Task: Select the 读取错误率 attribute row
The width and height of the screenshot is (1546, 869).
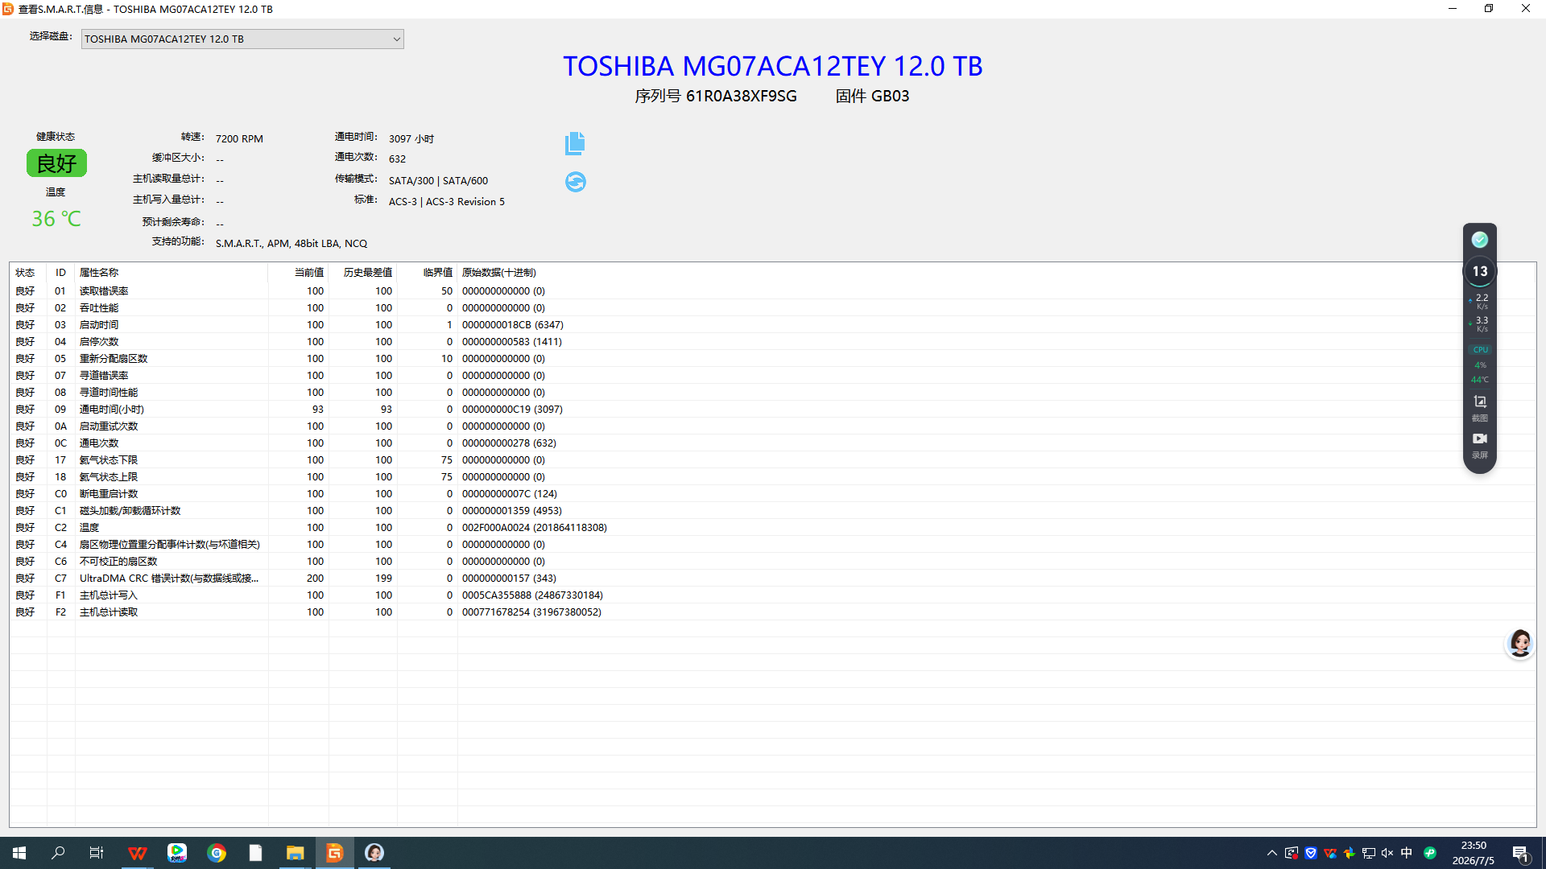Action: tap(773, 291)
